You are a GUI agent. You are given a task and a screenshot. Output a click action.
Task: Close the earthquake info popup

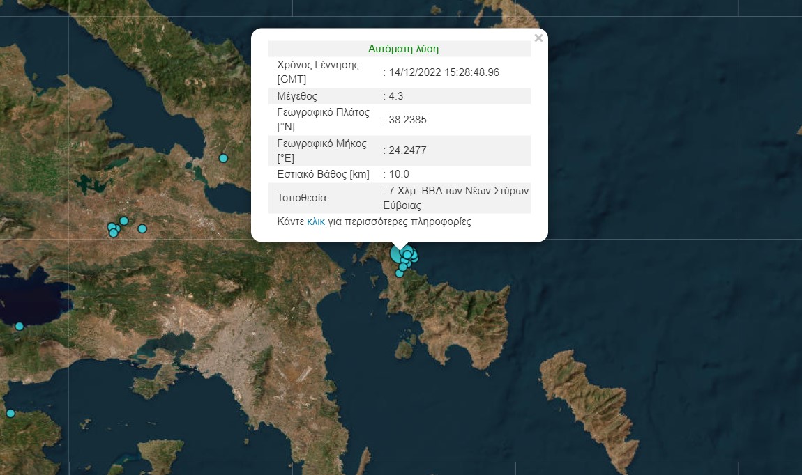(x=538, y=38)
